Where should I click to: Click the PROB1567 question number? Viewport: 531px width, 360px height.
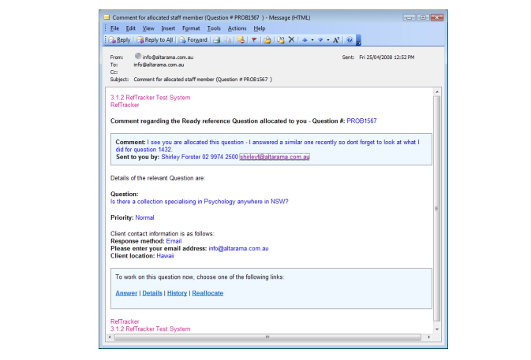point(361,121)
